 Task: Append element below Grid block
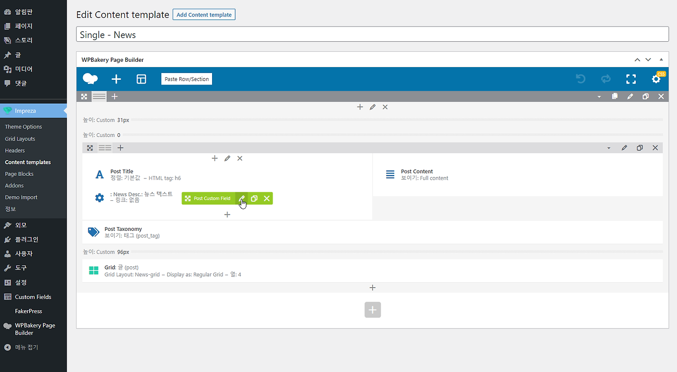[x=372, y=287]
